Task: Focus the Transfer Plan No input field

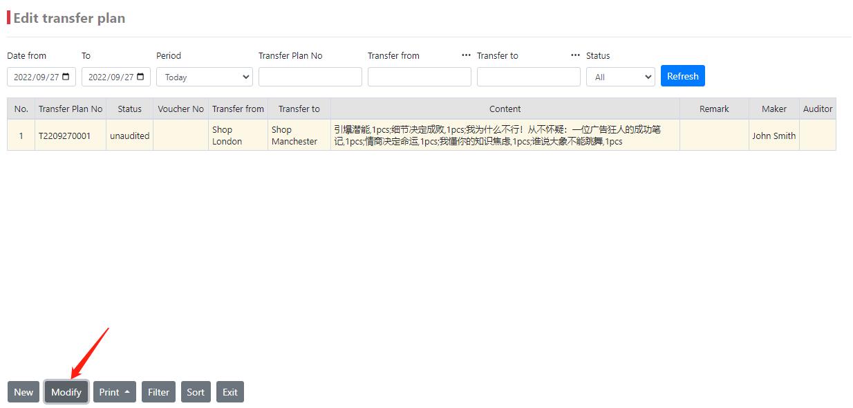Action: coord(310,77)
